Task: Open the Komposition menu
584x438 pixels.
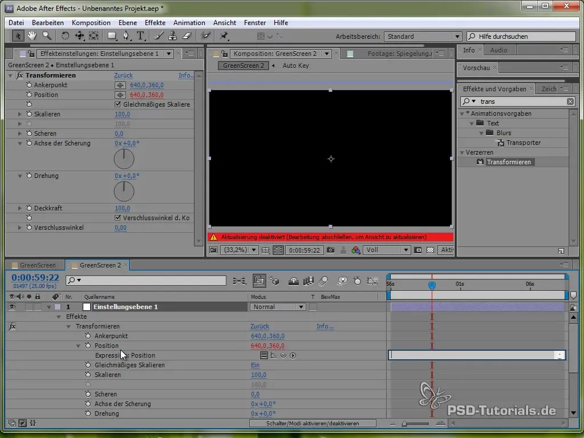Action: (91, 23)
